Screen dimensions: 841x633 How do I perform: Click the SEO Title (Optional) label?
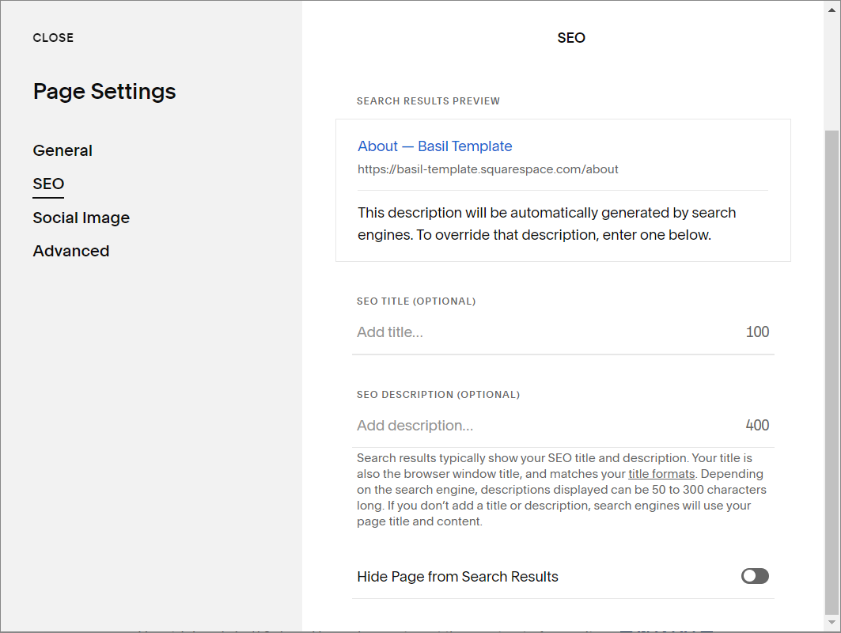[x=416, y=301]
